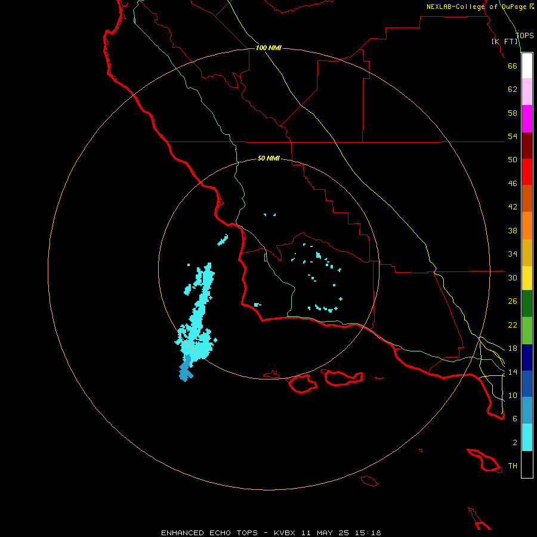Click the "ENHANCED ECHO TOPS" caption text
This screenshot has height=537, width=537.
click(209, 533)
